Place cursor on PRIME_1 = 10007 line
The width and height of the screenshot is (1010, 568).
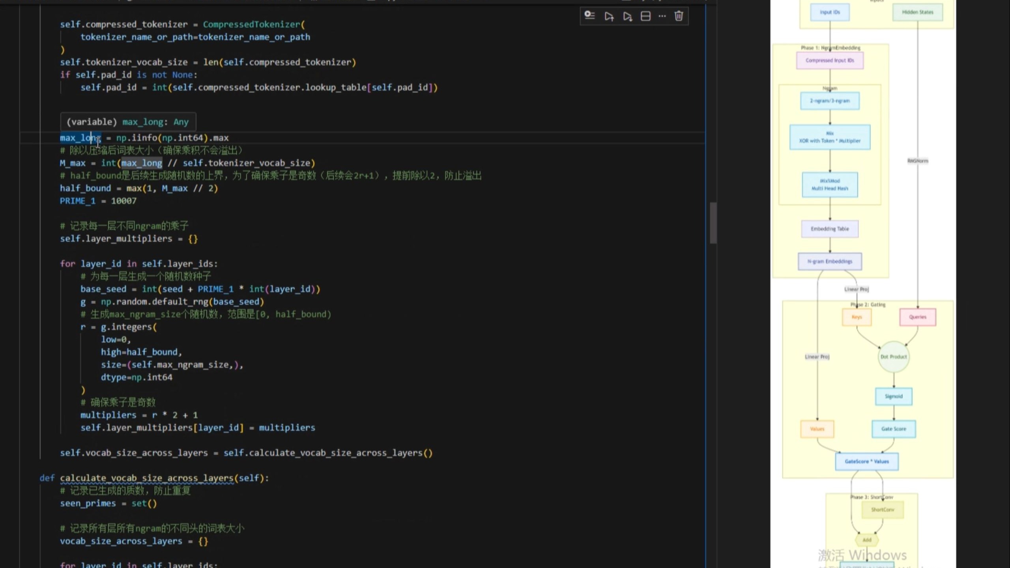(x=98, y=201)
